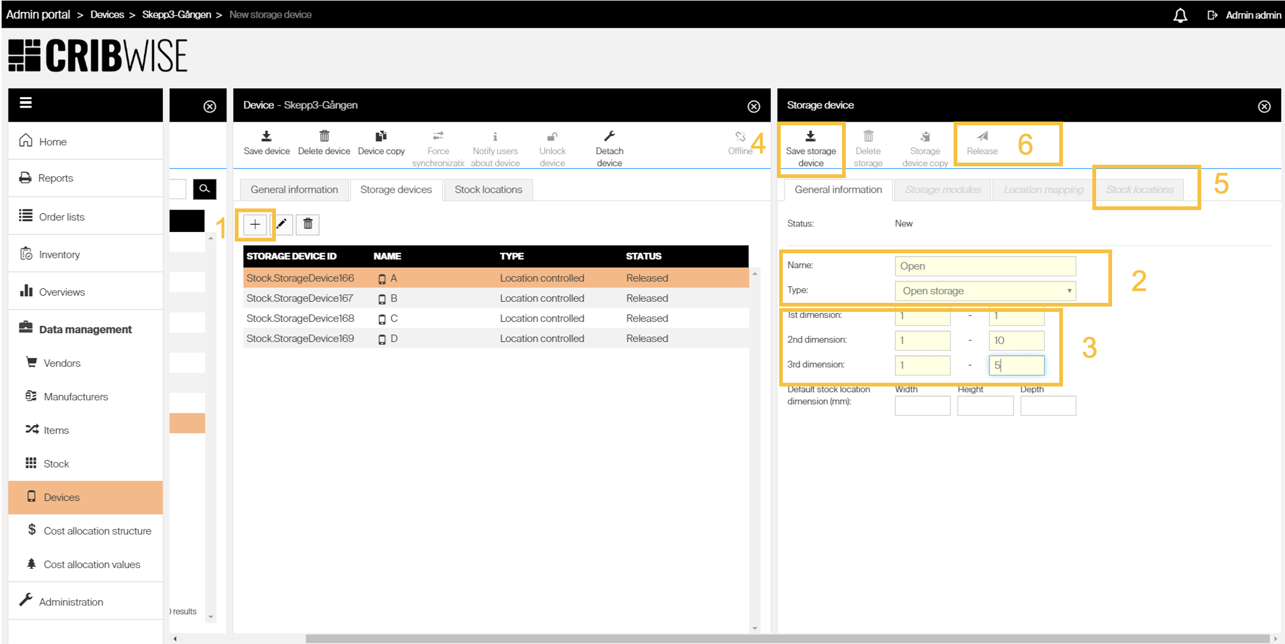Expand the Data management menu section

click(x=85, y=329)
